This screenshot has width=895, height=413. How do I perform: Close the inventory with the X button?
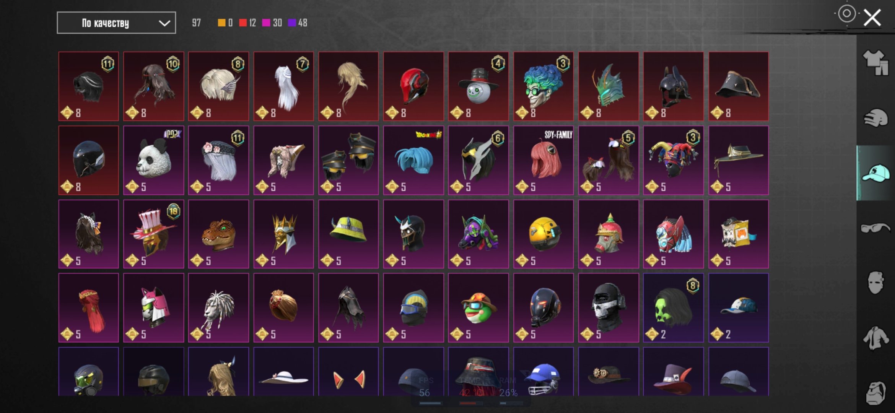(872, 18)
